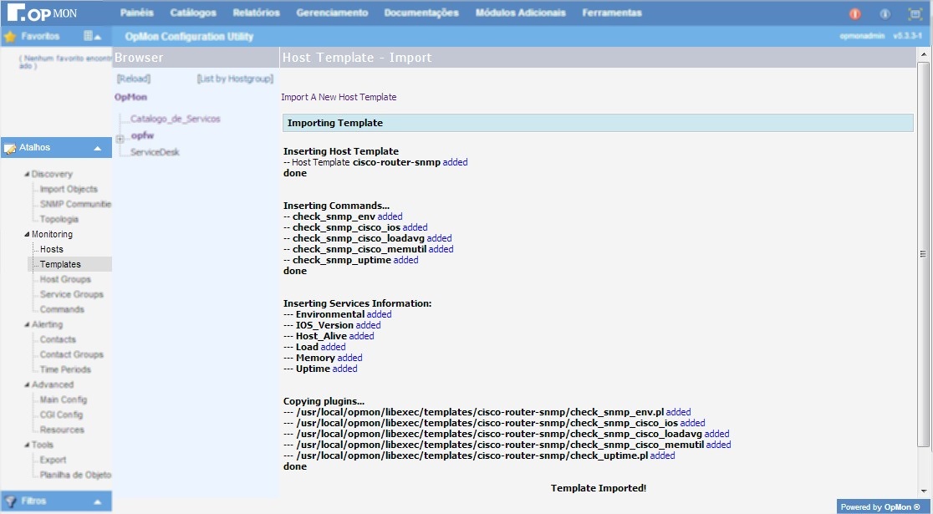Image resolution: width=933 pixels, height=514 pixels.
Task: Collapse the Monitoring tree section
Action: tap(27, 235)
